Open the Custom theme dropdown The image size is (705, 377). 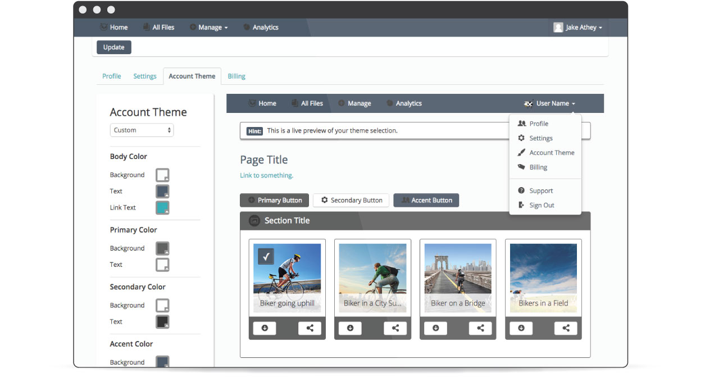(142, 130)
